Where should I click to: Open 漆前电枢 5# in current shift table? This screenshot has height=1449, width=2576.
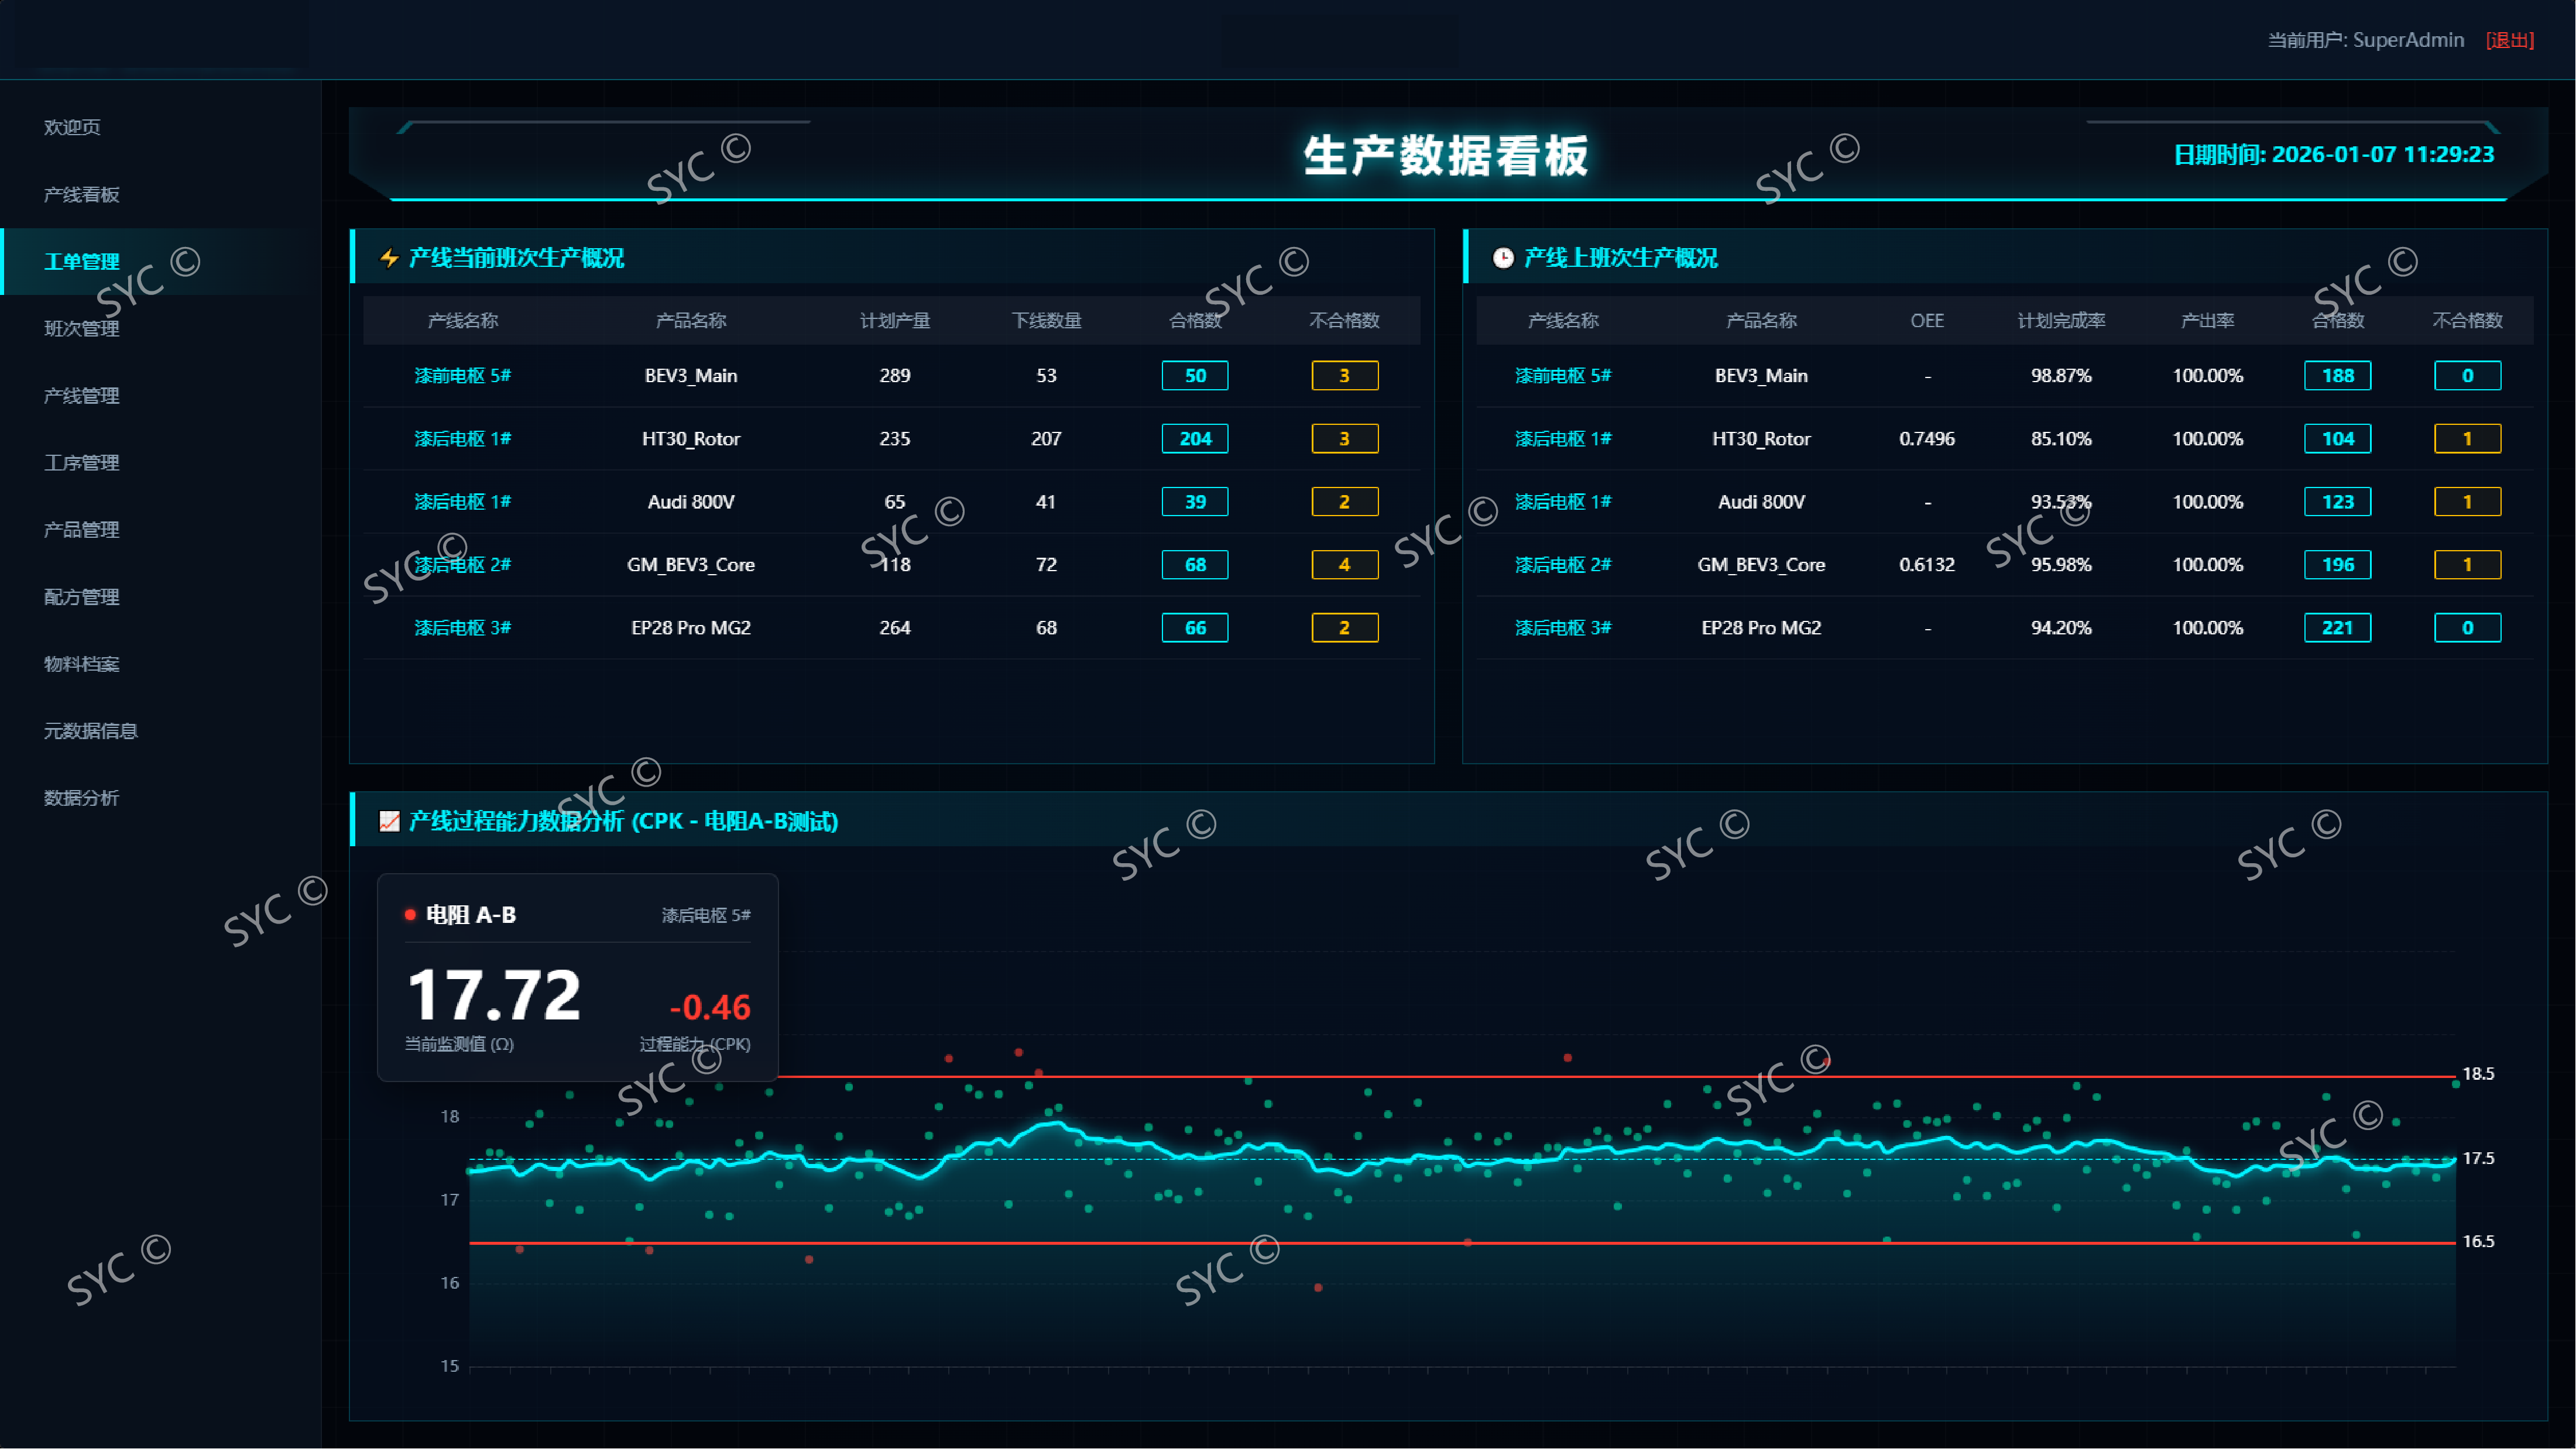click(x=462, y=376)
